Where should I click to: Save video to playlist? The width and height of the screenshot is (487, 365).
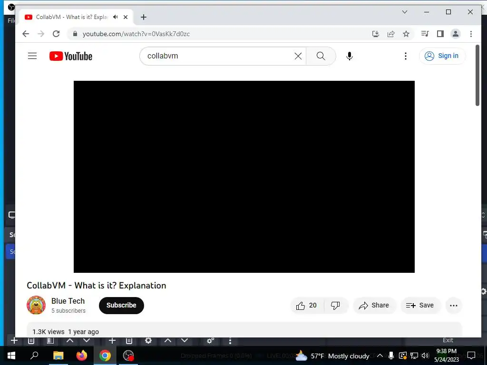point(420,306)
